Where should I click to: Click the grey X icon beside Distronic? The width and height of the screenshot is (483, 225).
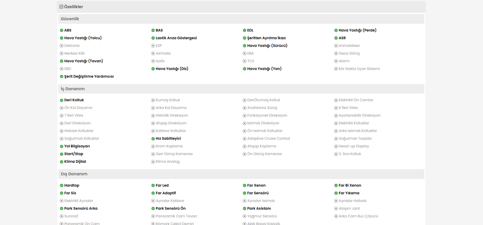point(62,46)
